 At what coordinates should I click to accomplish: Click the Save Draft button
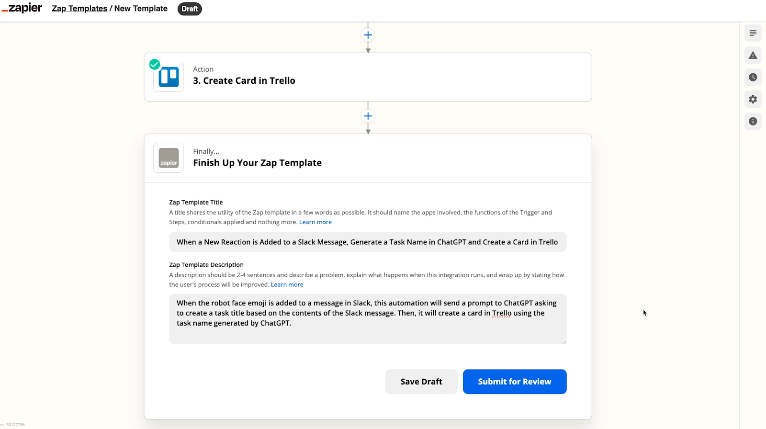421,382
